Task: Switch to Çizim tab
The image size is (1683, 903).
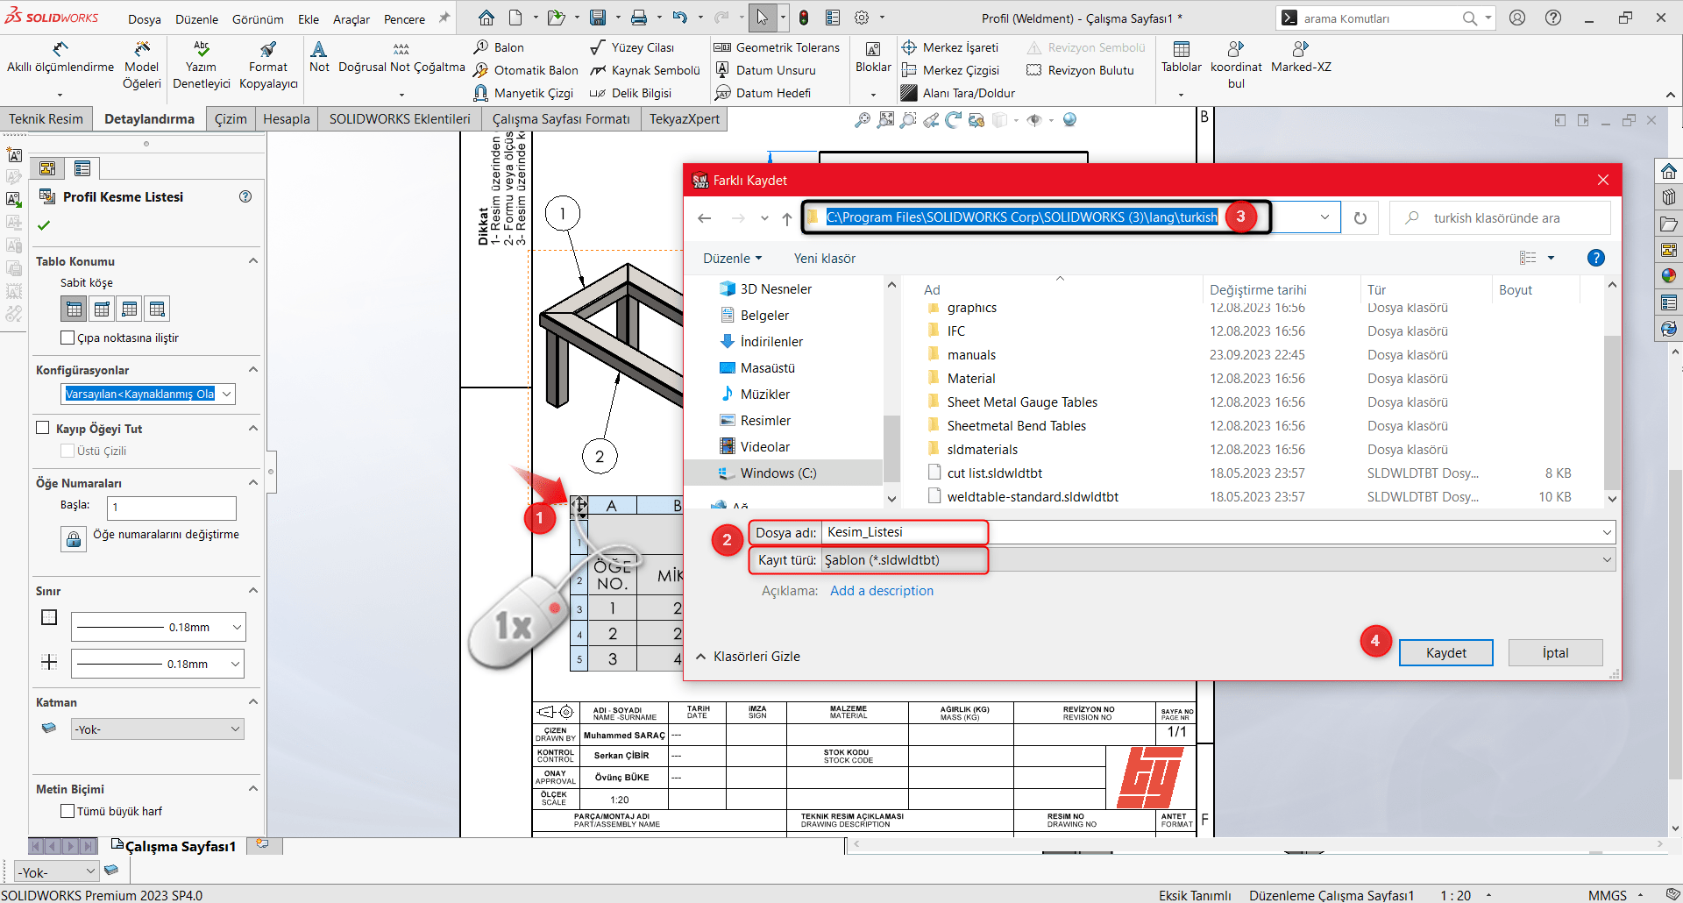Action: pos(231,119)
